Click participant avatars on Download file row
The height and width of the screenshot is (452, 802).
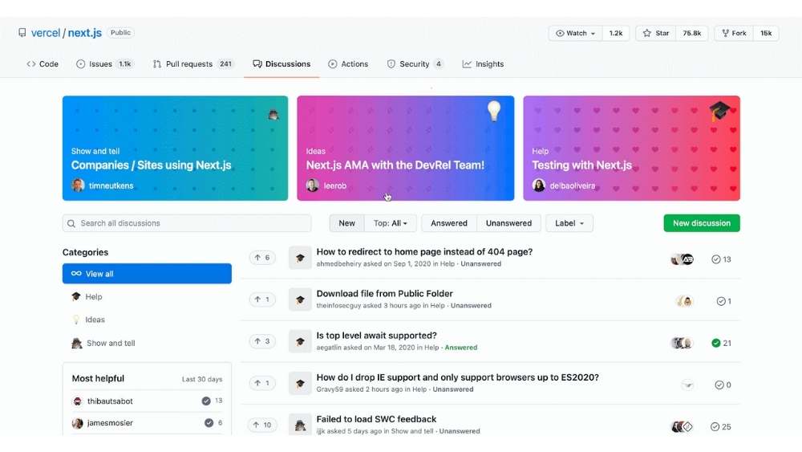[684, 302]
